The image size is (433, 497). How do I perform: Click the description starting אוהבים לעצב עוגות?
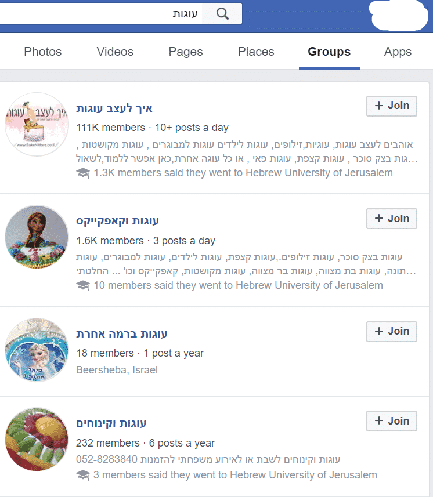[x=247, y=151]
